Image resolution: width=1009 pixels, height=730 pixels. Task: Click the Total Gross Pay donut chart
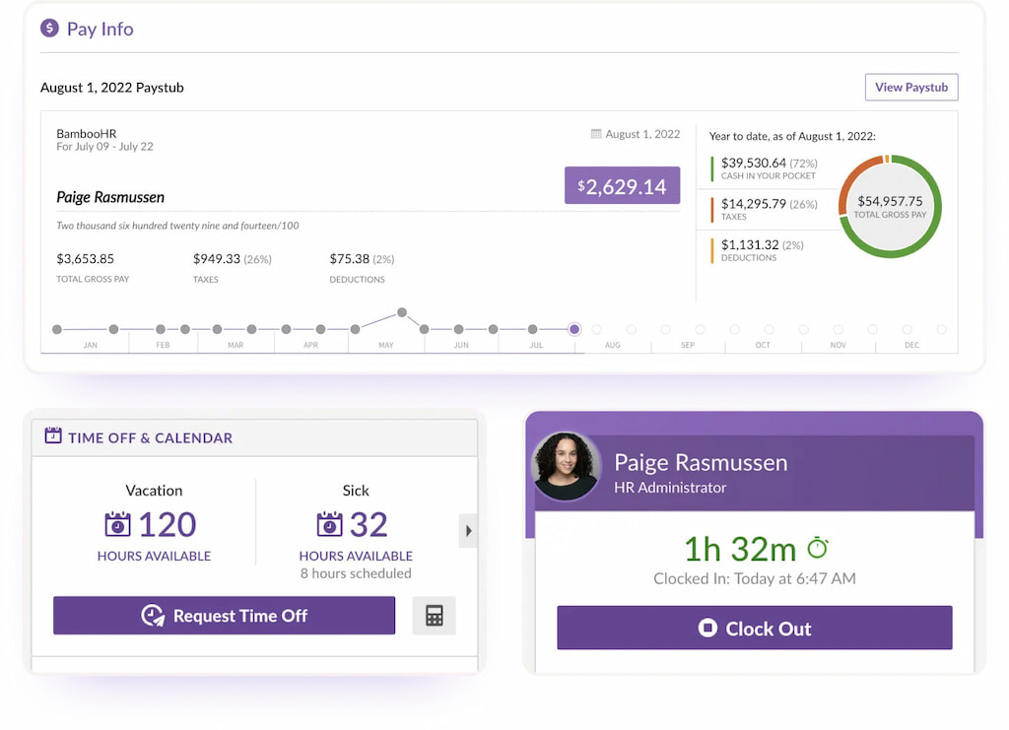coord(889,207)
